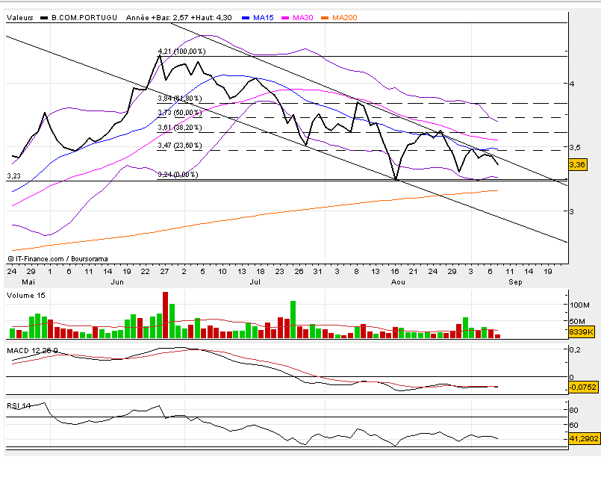Click the Sep month label
This screenshot has height=489, width=601.
point(515,282)
